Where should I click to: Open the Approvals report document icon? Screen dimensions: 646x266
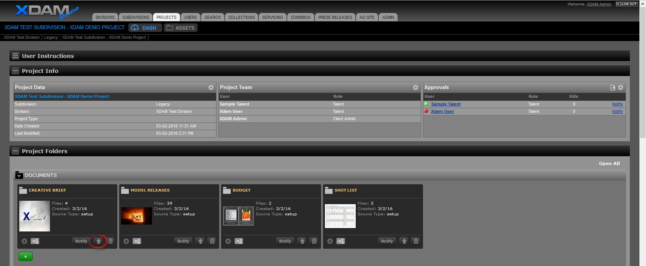point(613,88)
